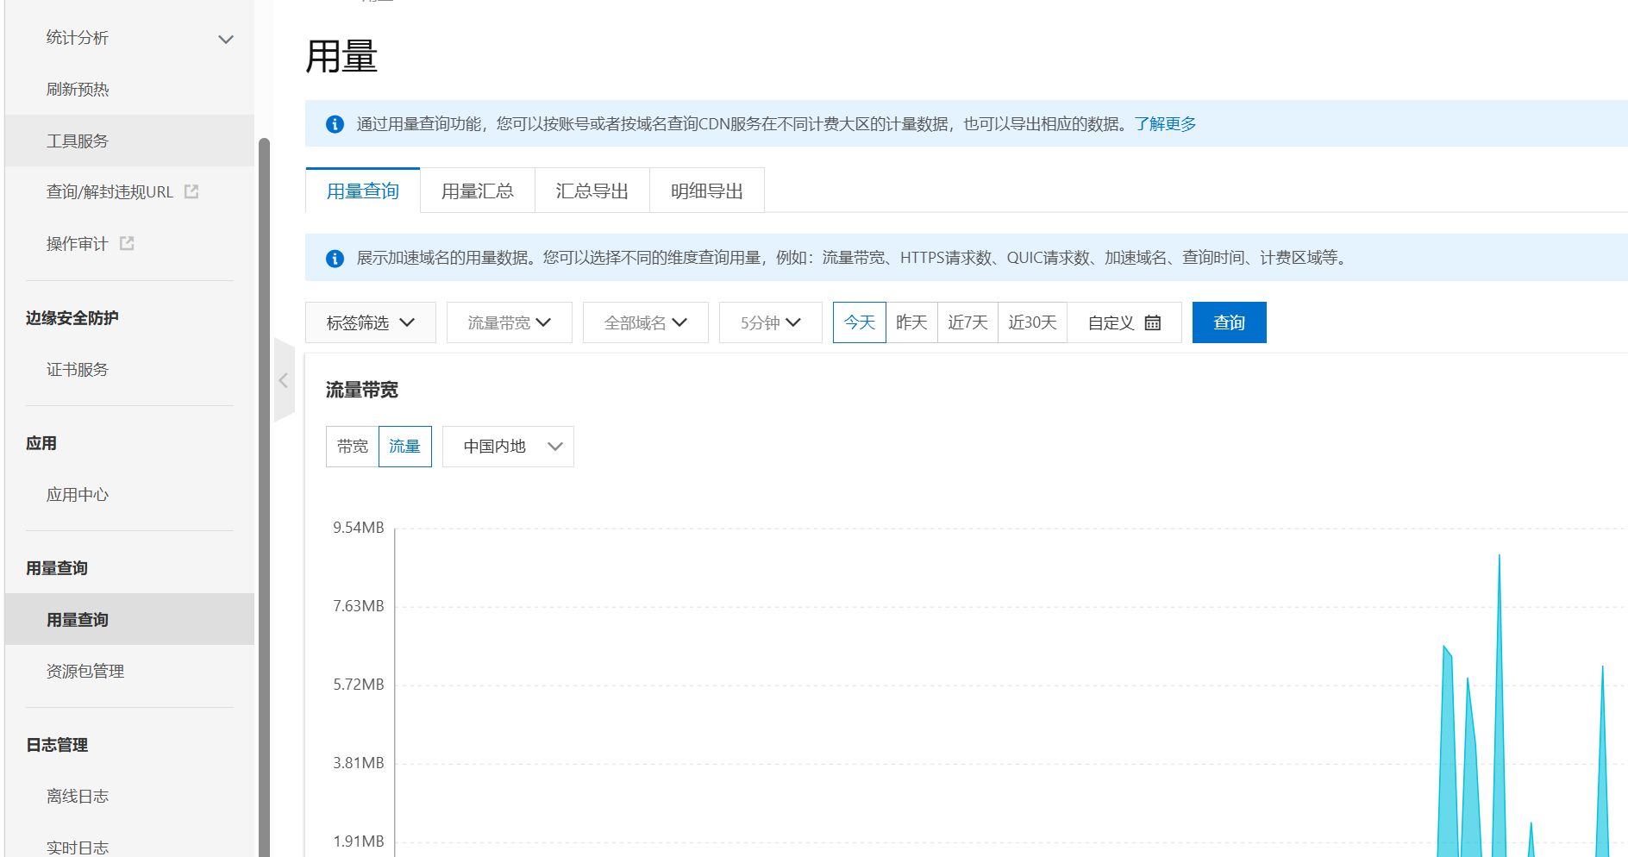
Task: Click the info icon in the 用量 description banner
Action: pos(335,124)
